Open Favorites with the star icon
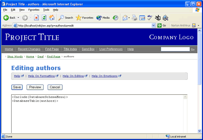The width and height of the screenshot is (203, 140). 79,18
